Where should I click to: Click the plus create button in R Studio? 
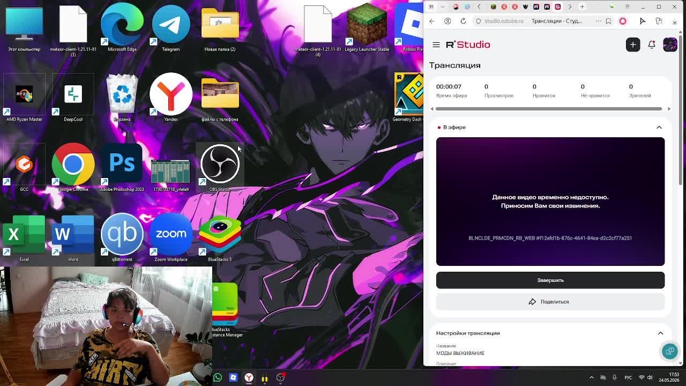[633, 44]
